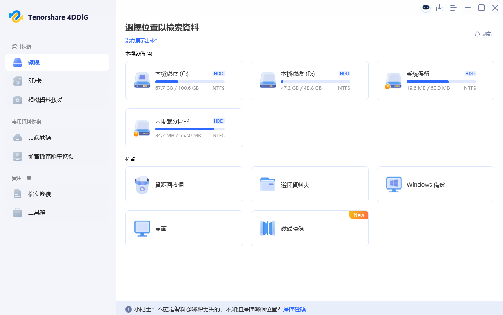503x315 pixels.
Task: Click the 19.6 MB / 50.0 MB text
Action: (428, 88)
